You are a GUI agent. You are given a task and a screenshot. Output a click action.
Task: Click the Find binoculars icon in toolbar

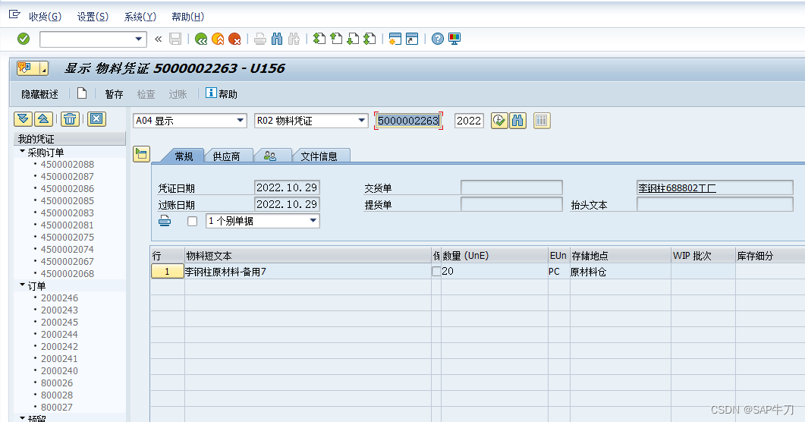point(277,39)
